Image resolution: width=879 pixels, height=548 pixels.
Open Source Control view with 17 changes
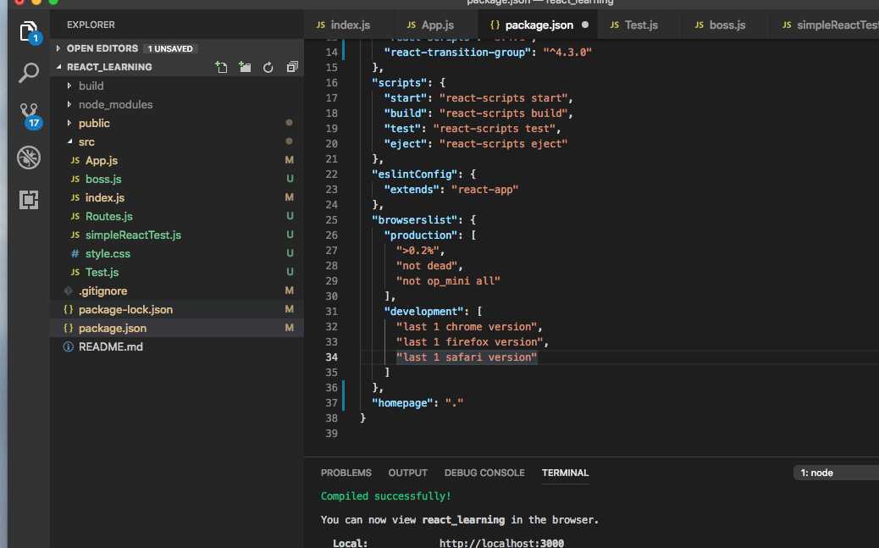[x=29, y=116]
